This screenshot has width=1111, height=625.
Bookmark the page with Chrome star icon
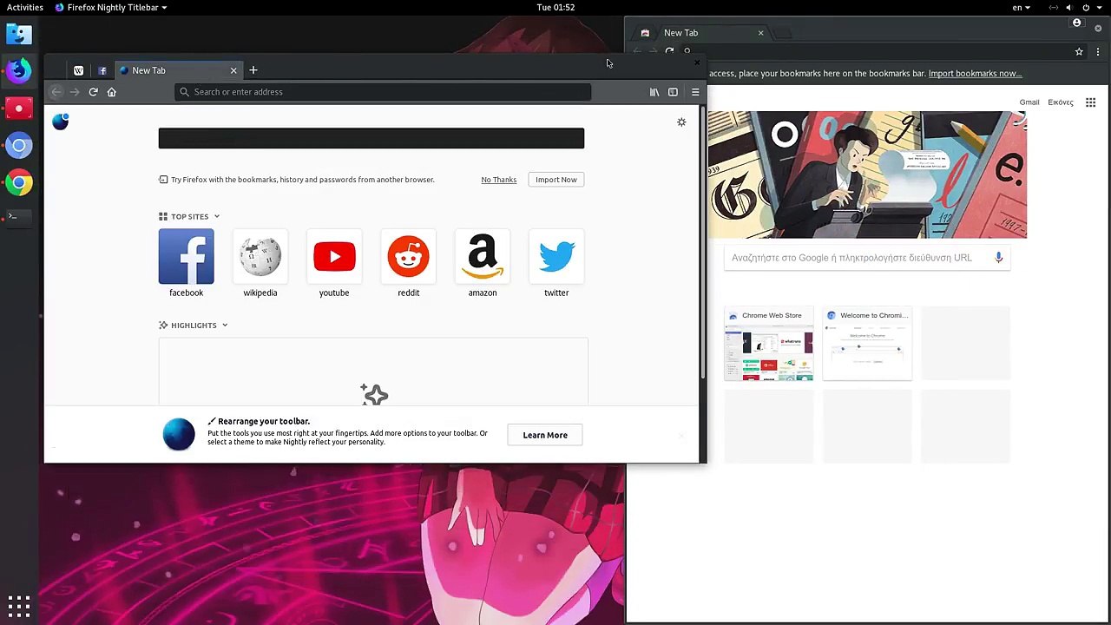[1079, 51]
